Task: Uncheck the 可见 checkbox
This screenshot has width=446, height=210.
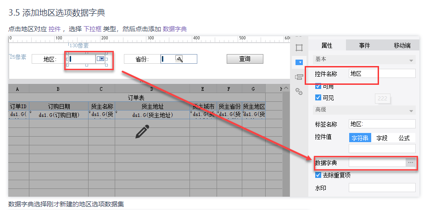Action: [318, 97]
